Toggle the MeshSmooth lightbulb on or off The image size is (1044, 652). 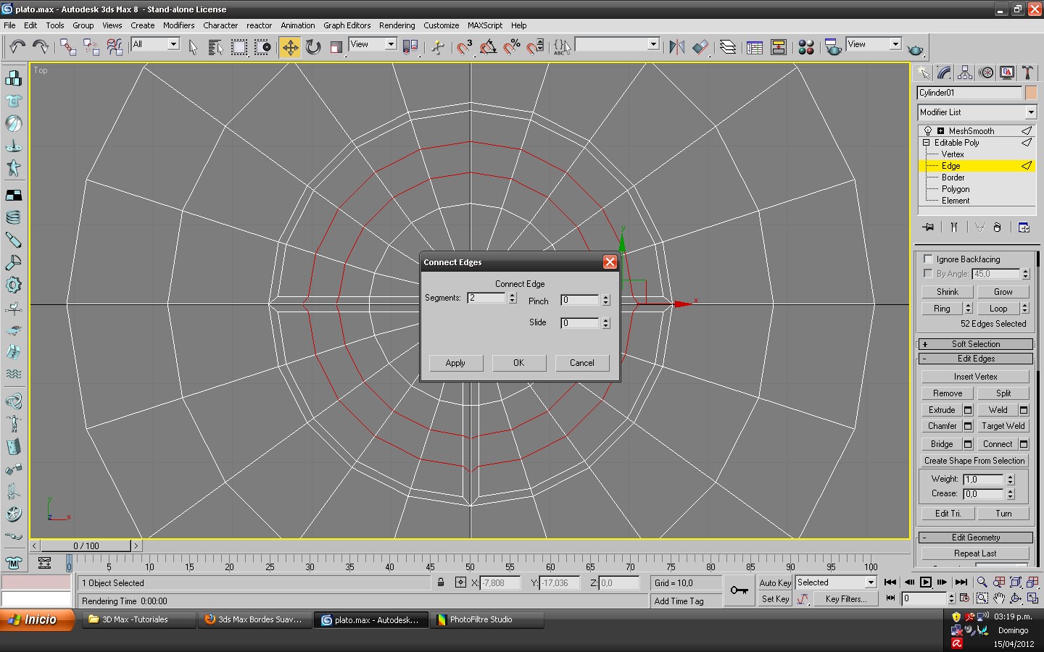(x=928, y=131)
